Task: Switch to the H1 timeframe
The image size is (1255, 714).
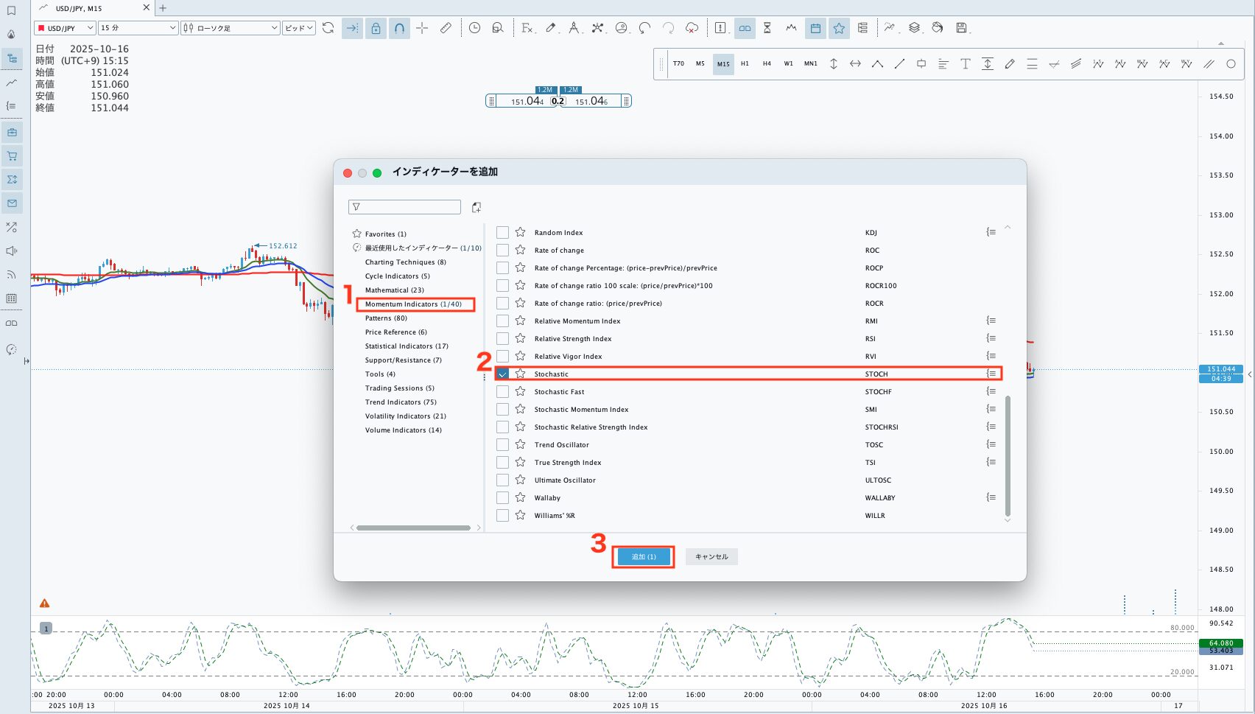Action: [x=745, y=64]
